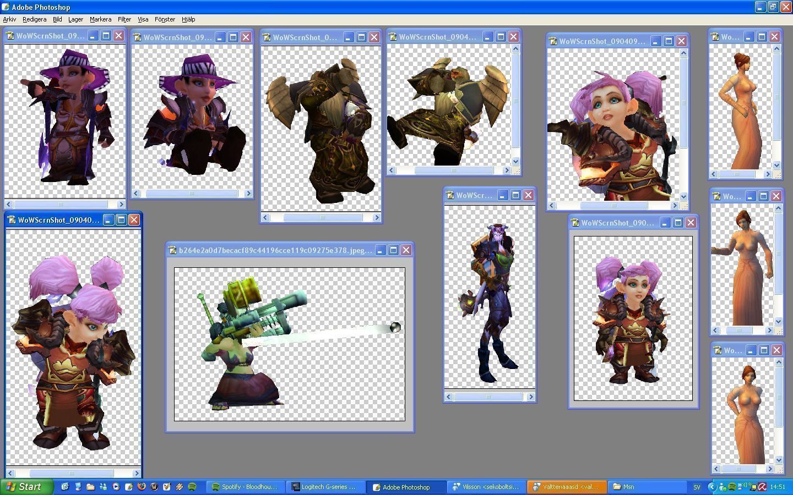Viewport: 793px width, 495px height.
Task: Launch Photoshop from the Quick Launch icon
Action: pyautogui.click(x=129, y=487)
